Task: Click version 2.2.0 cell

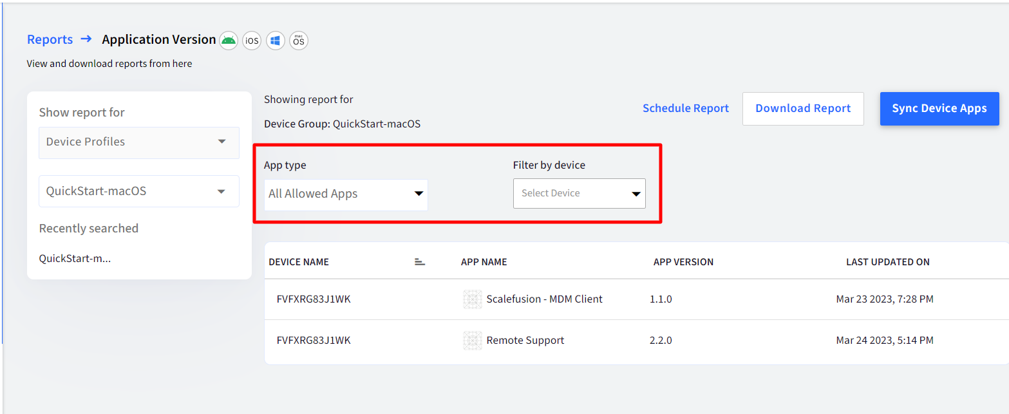Action: pyautogui.click(x=661, y=341)
